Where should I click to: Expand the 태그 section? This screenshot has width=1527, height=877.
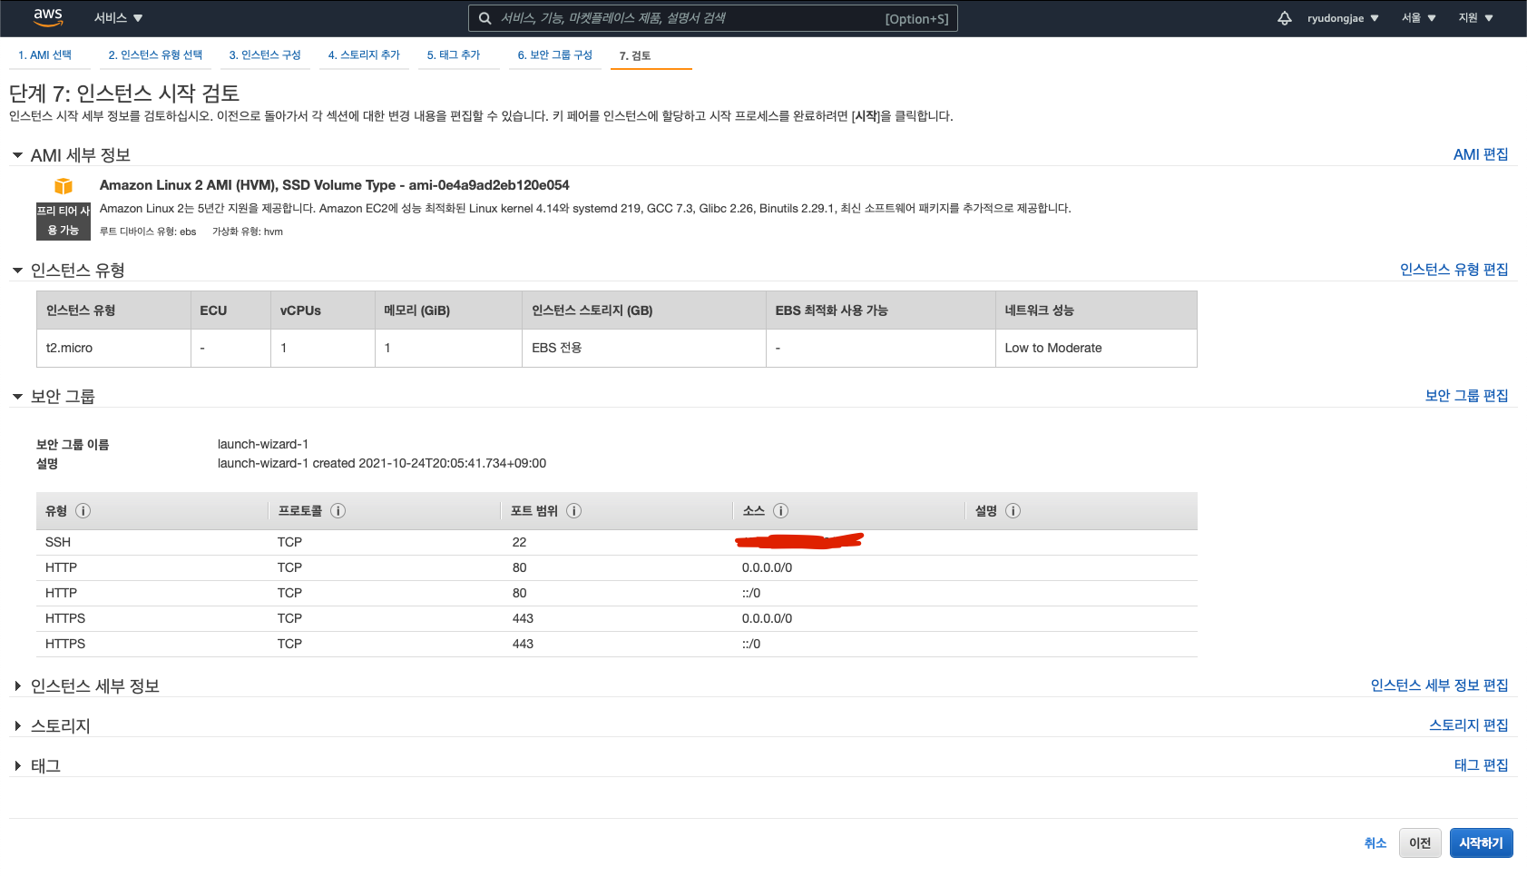pyautogui.click(x=17, y=766)
